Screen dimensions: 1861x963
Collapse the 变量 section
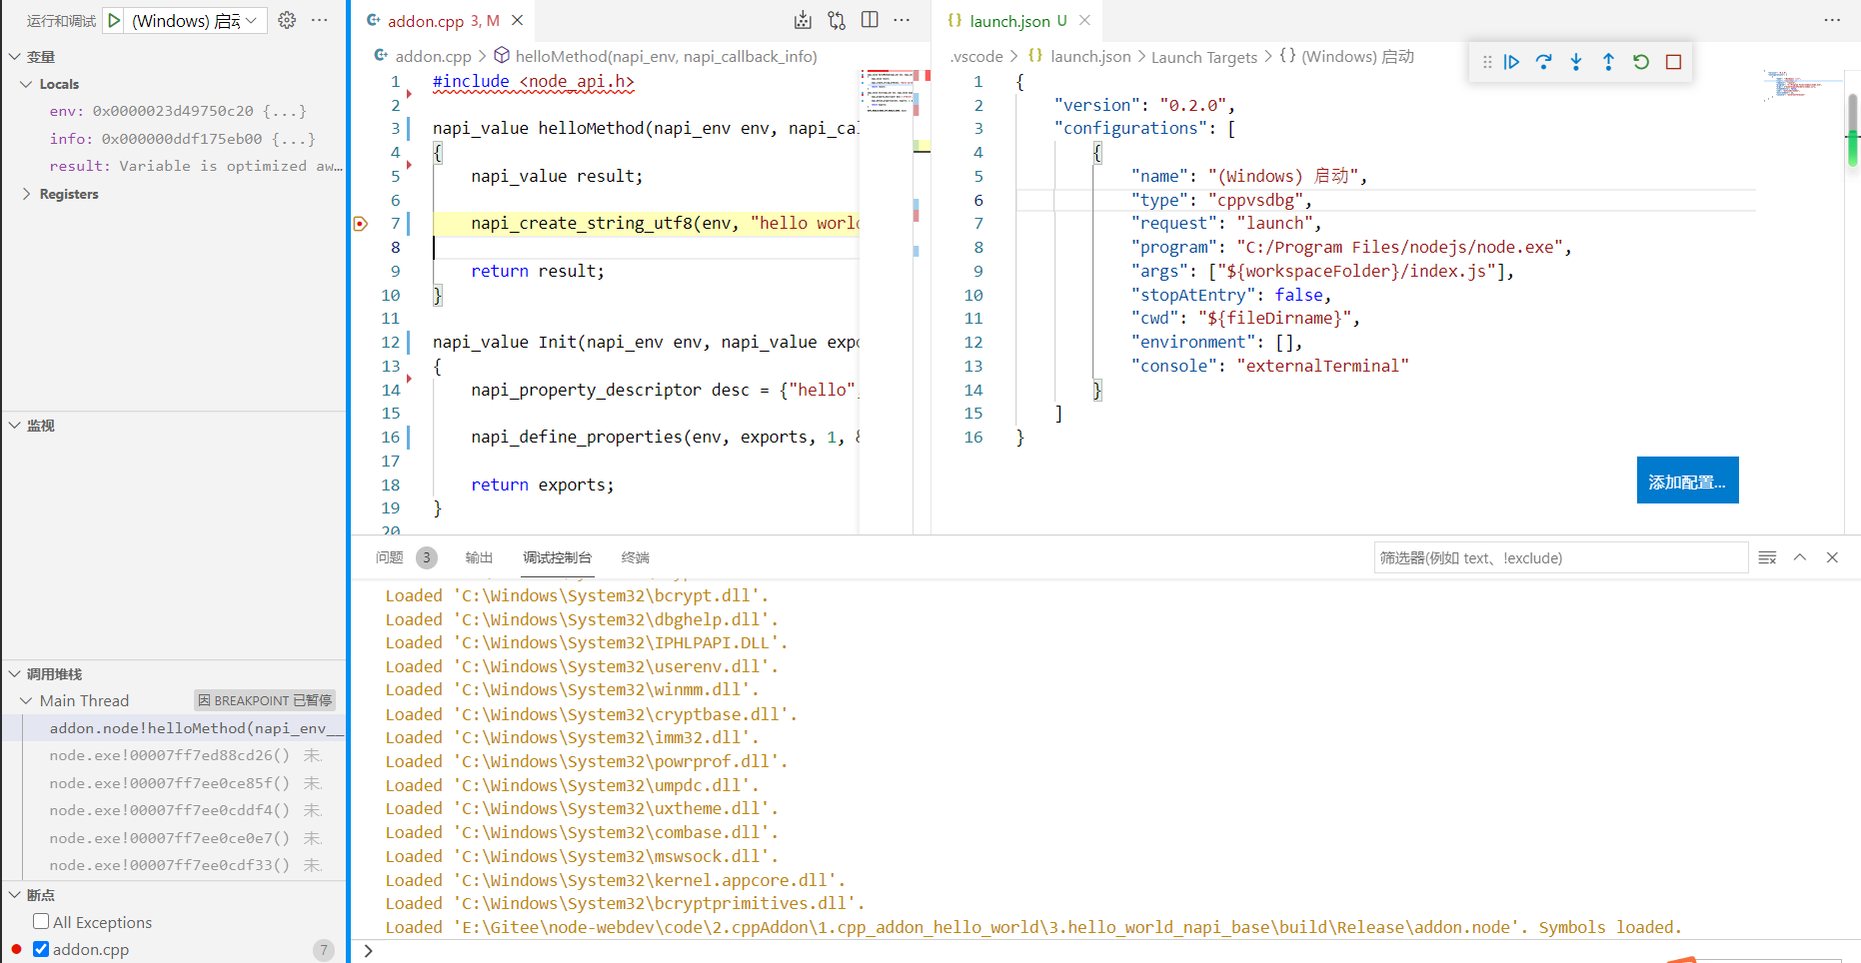pyautogui.click(x=15, y=57)
